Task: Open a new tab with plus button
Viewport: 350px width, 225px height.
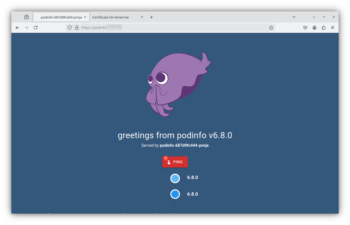Action: click(x=152, y=17)
